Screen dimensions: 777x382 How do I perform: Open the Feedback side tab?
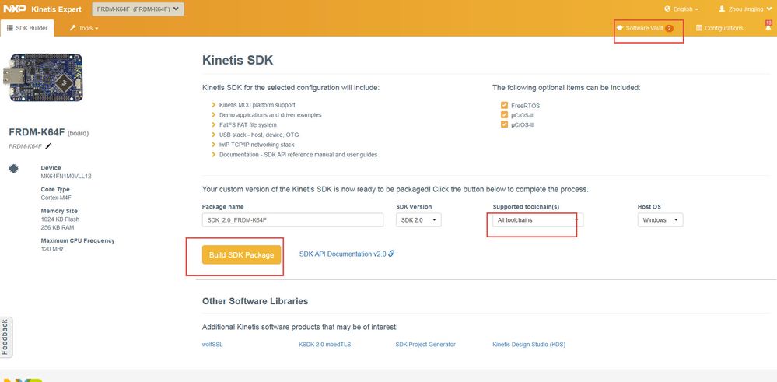tap(6, 337)
